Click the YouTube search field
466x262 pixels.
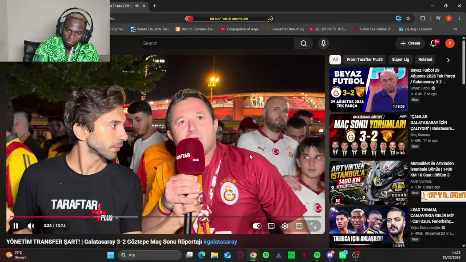pos(216,43)
